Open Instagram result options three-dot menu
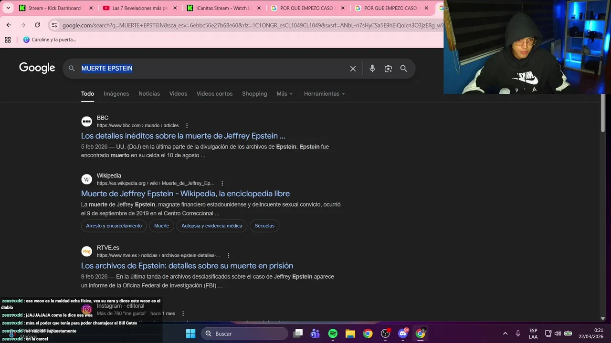Image resolution: width=611 pixels, height=343 pixels. 183,313
